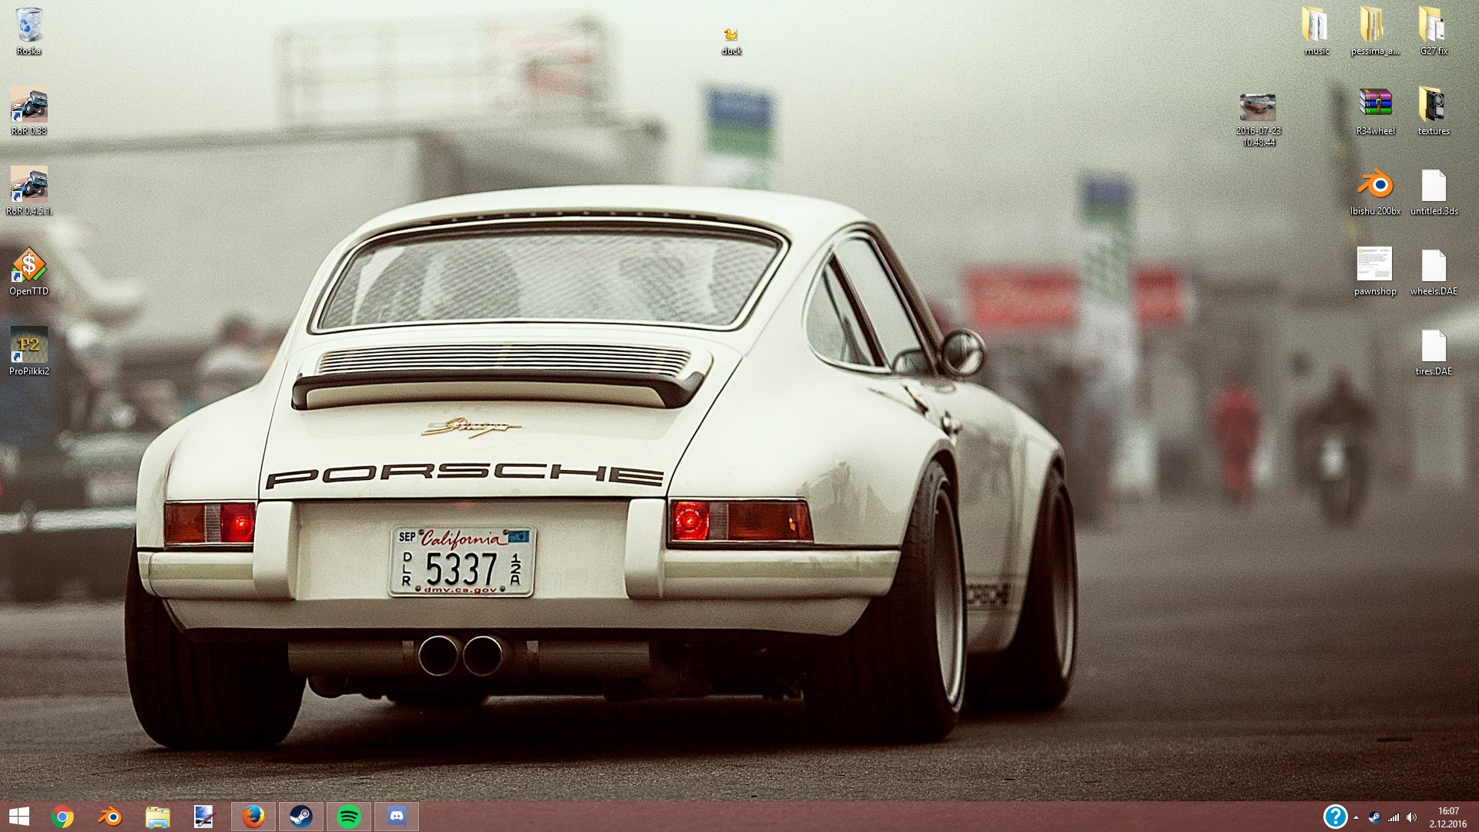Open the pinned app next to File Explorer
This screenshot has height=832, width=1479.
204,817
